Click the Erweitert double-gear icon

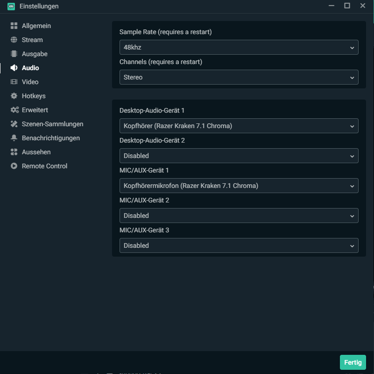[14, 110]
